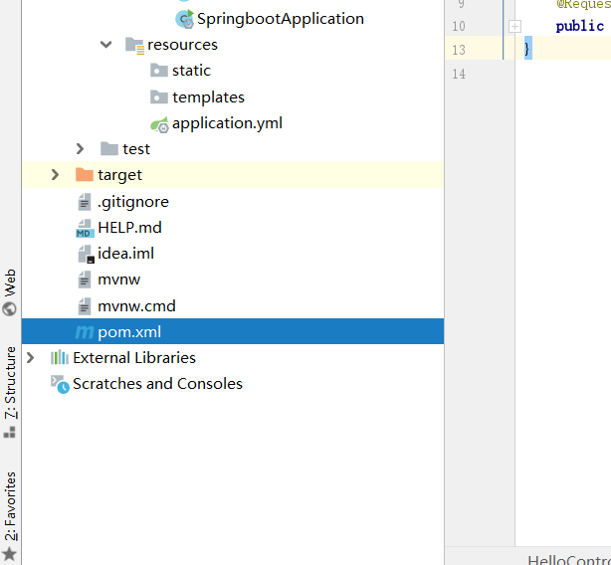
Task: Select the target folder name
Action: click(120, 175)
